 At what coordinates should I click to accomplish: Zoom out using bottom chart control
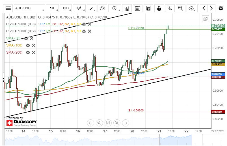pyautogui.click(x=99, y=123)
